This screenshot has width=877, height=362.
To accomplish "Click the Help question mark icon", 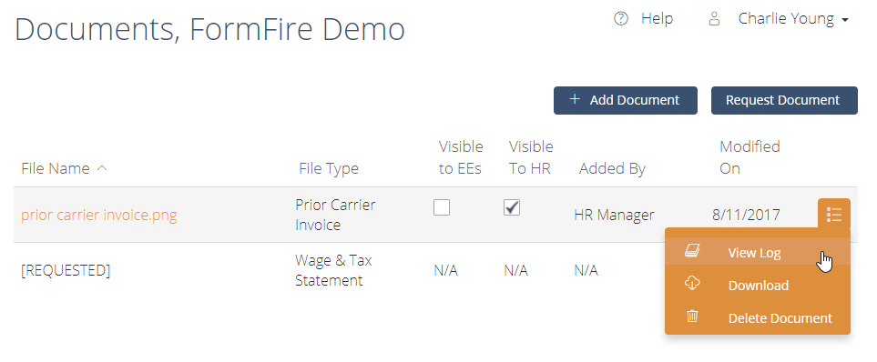I will click(621, 19).
